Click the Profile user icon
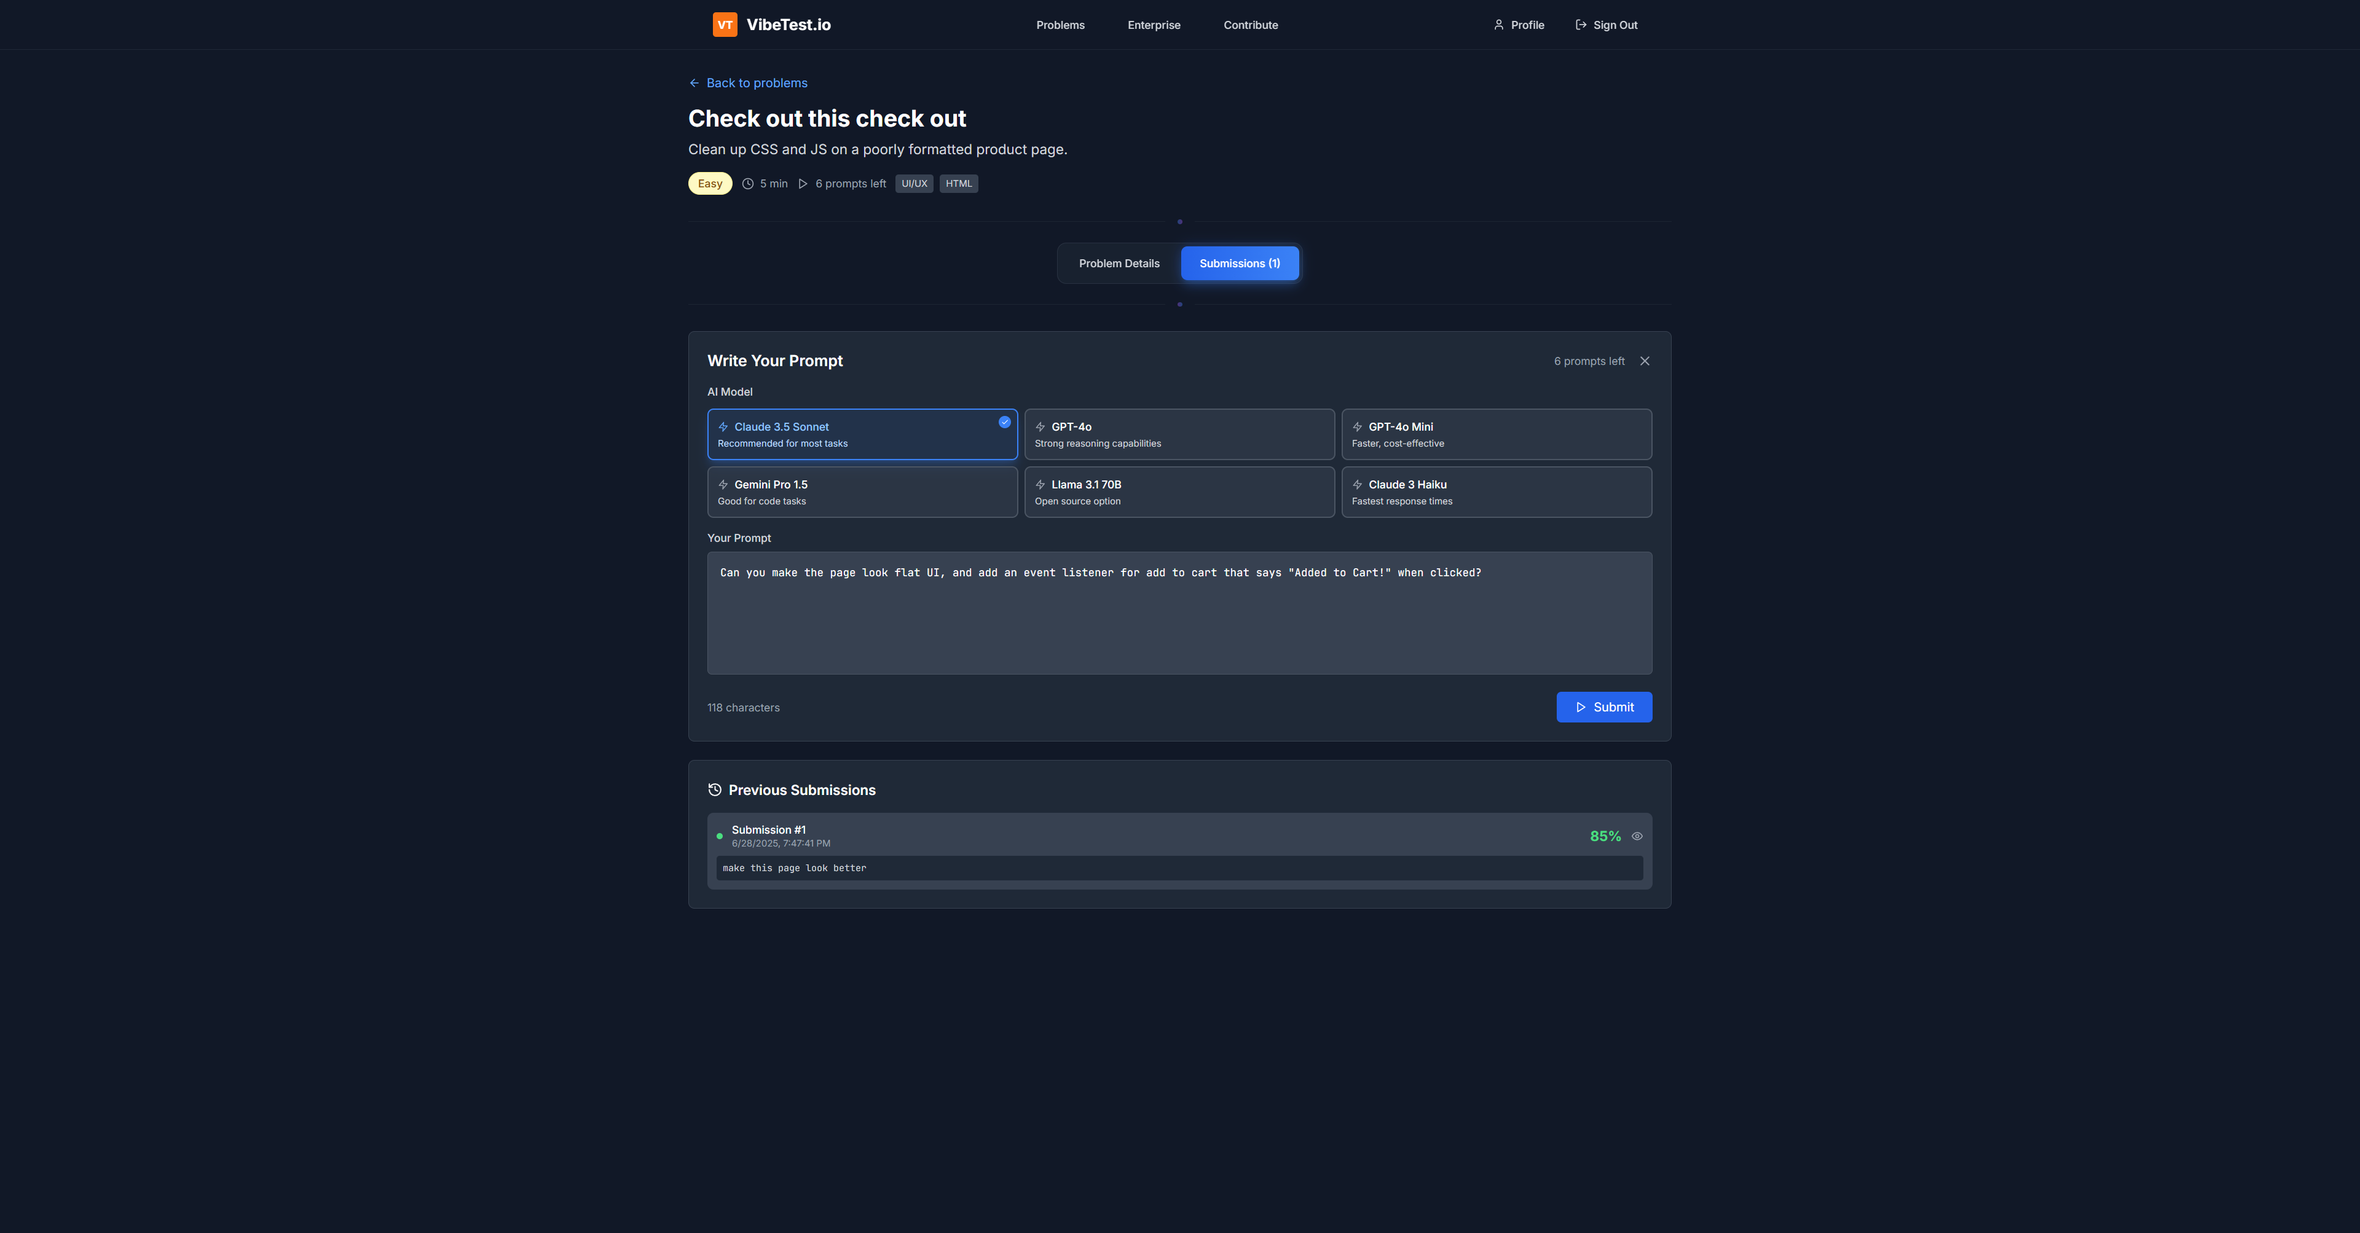 coord(1499,25)
